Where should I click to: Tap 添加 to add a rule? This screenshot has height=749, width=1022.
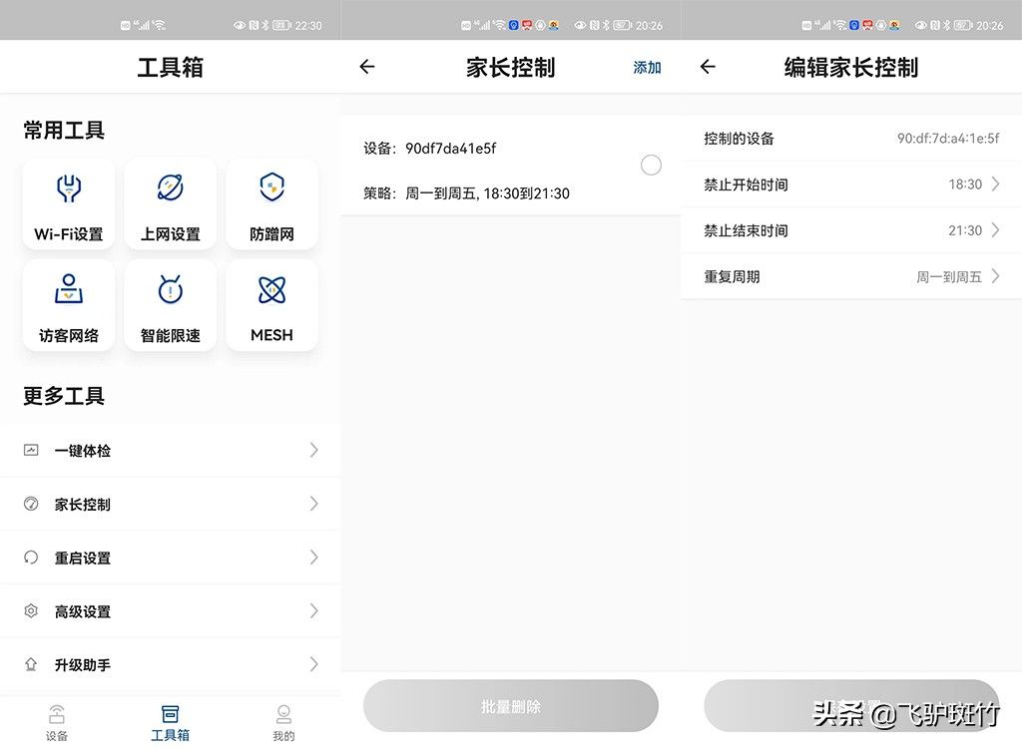(x=647, y=67)
